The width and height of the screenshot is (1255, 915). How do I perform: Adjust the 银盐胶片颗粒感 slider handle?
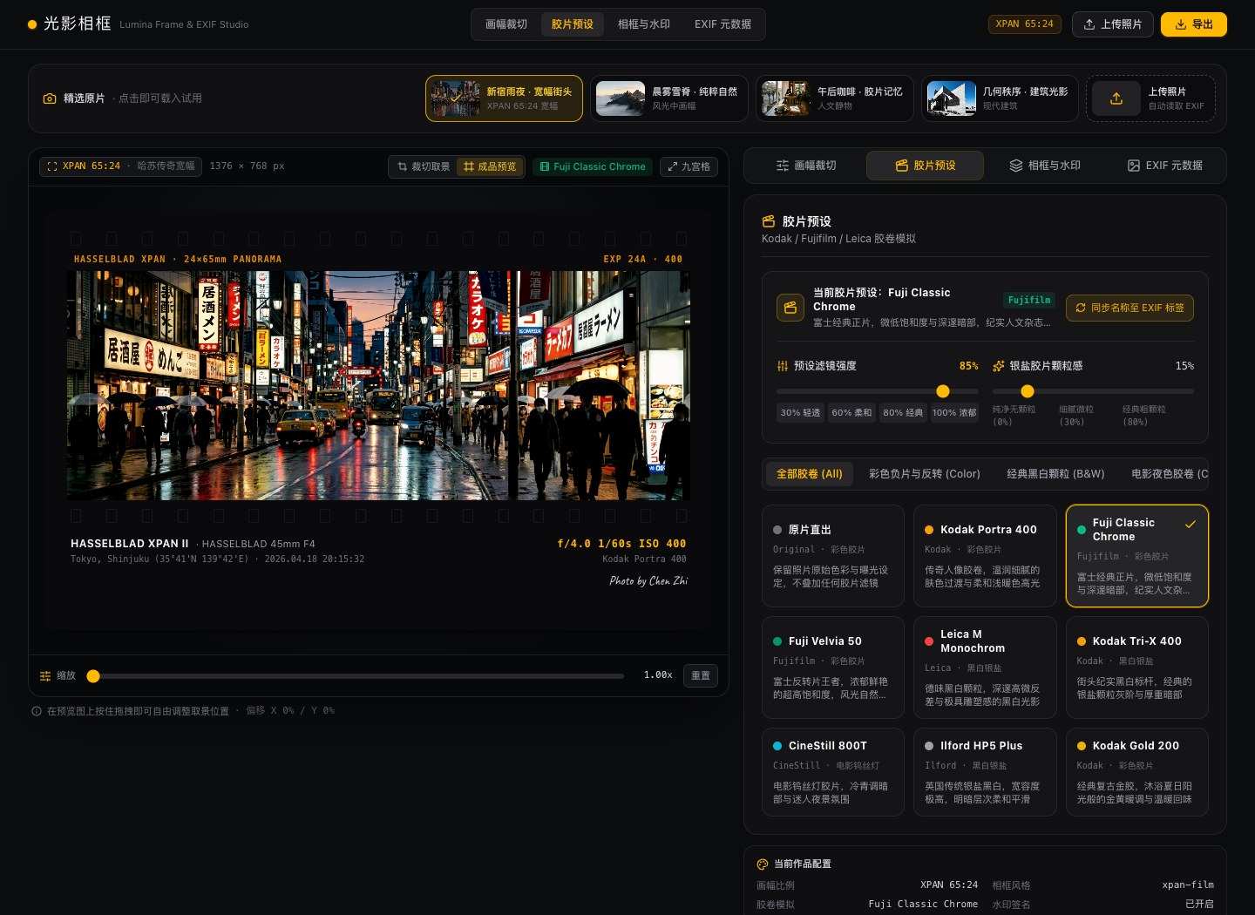1028,391
